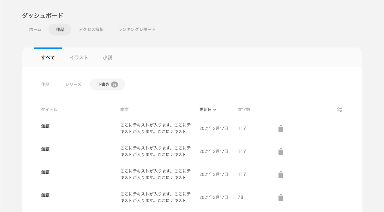Filter by 小説 tab

[x=108, y=58]
